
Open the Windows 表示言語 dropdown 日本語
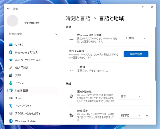(x=136, y=38)
